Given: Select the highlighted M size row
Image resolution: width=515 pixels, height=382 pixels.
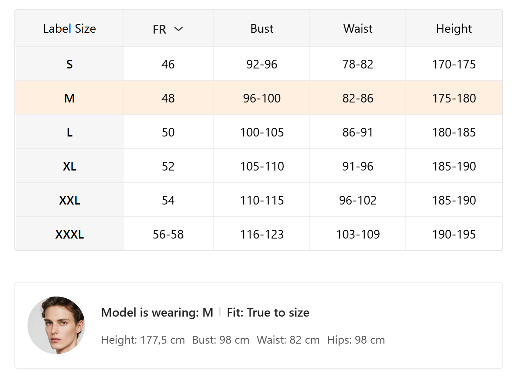Looking at the screenshot, I should click(x=69, y=99).
